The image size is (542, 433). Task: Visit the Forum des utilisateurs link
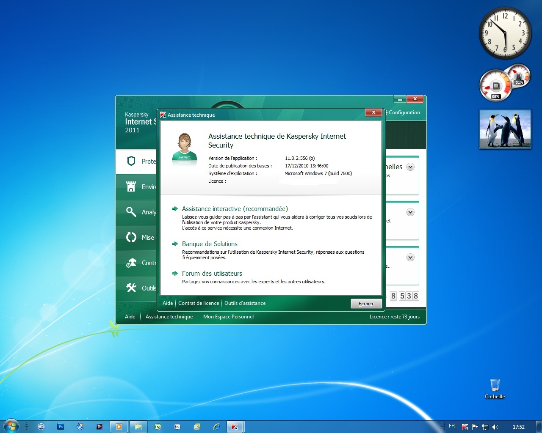[x=212, y=274]
